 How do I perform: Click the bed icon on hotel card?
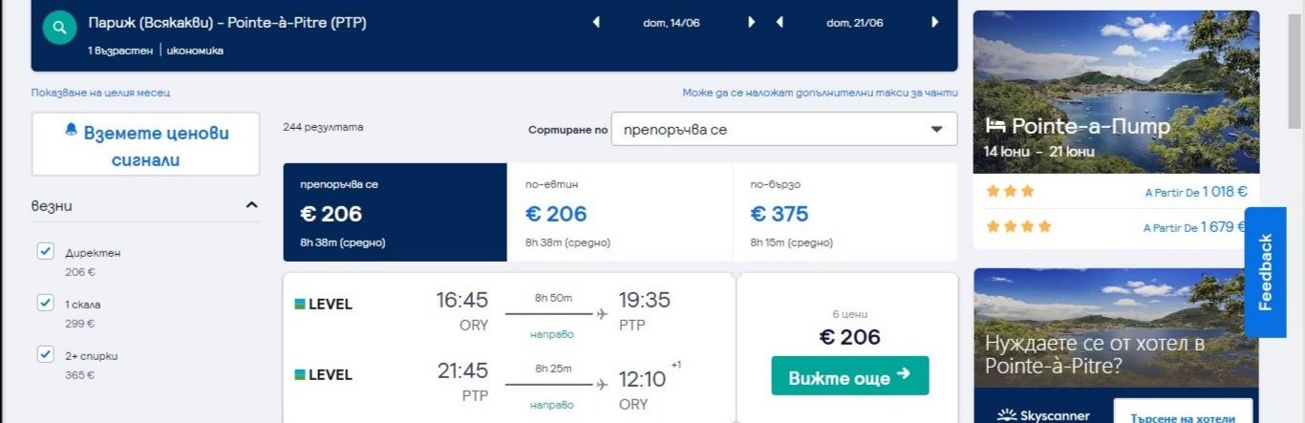click(995, 125)
